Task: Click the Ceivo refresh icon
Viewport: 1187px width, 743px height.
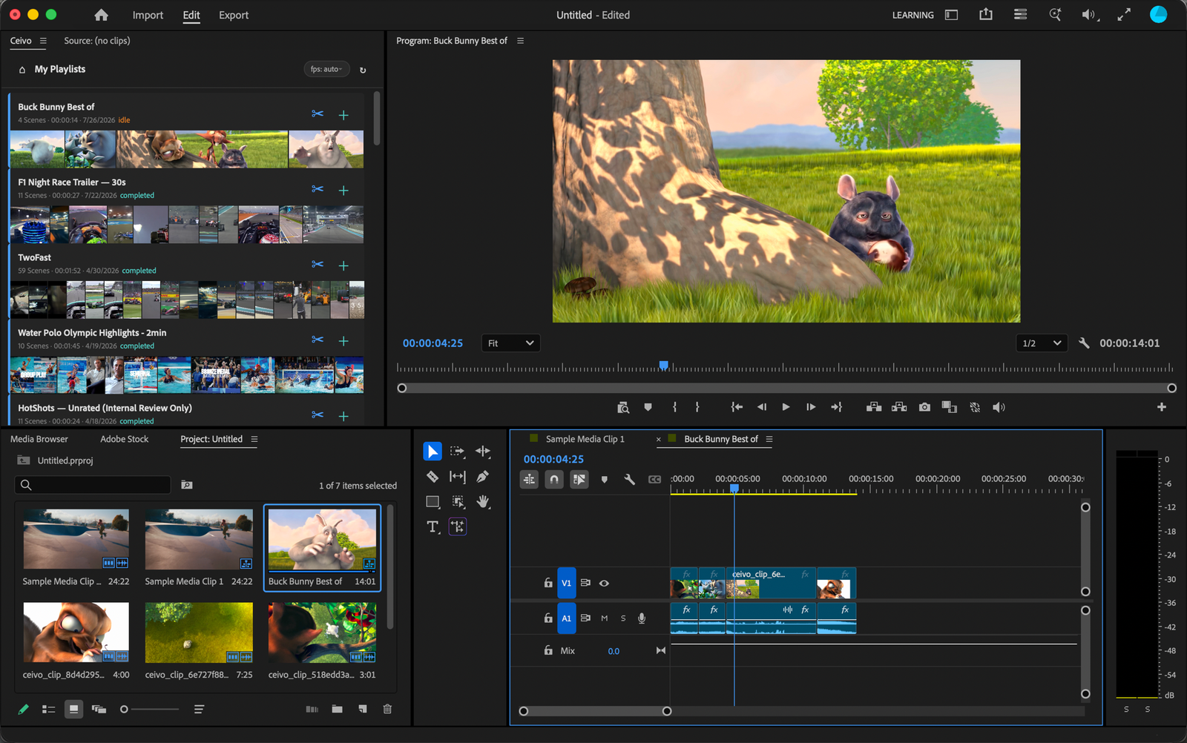Action: click(363, 70)
